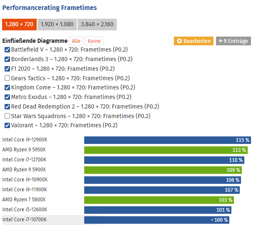Click the Star Wars Squadrons Frametimes label text
This screenshot has width=256, height=225.
[80, 116]
